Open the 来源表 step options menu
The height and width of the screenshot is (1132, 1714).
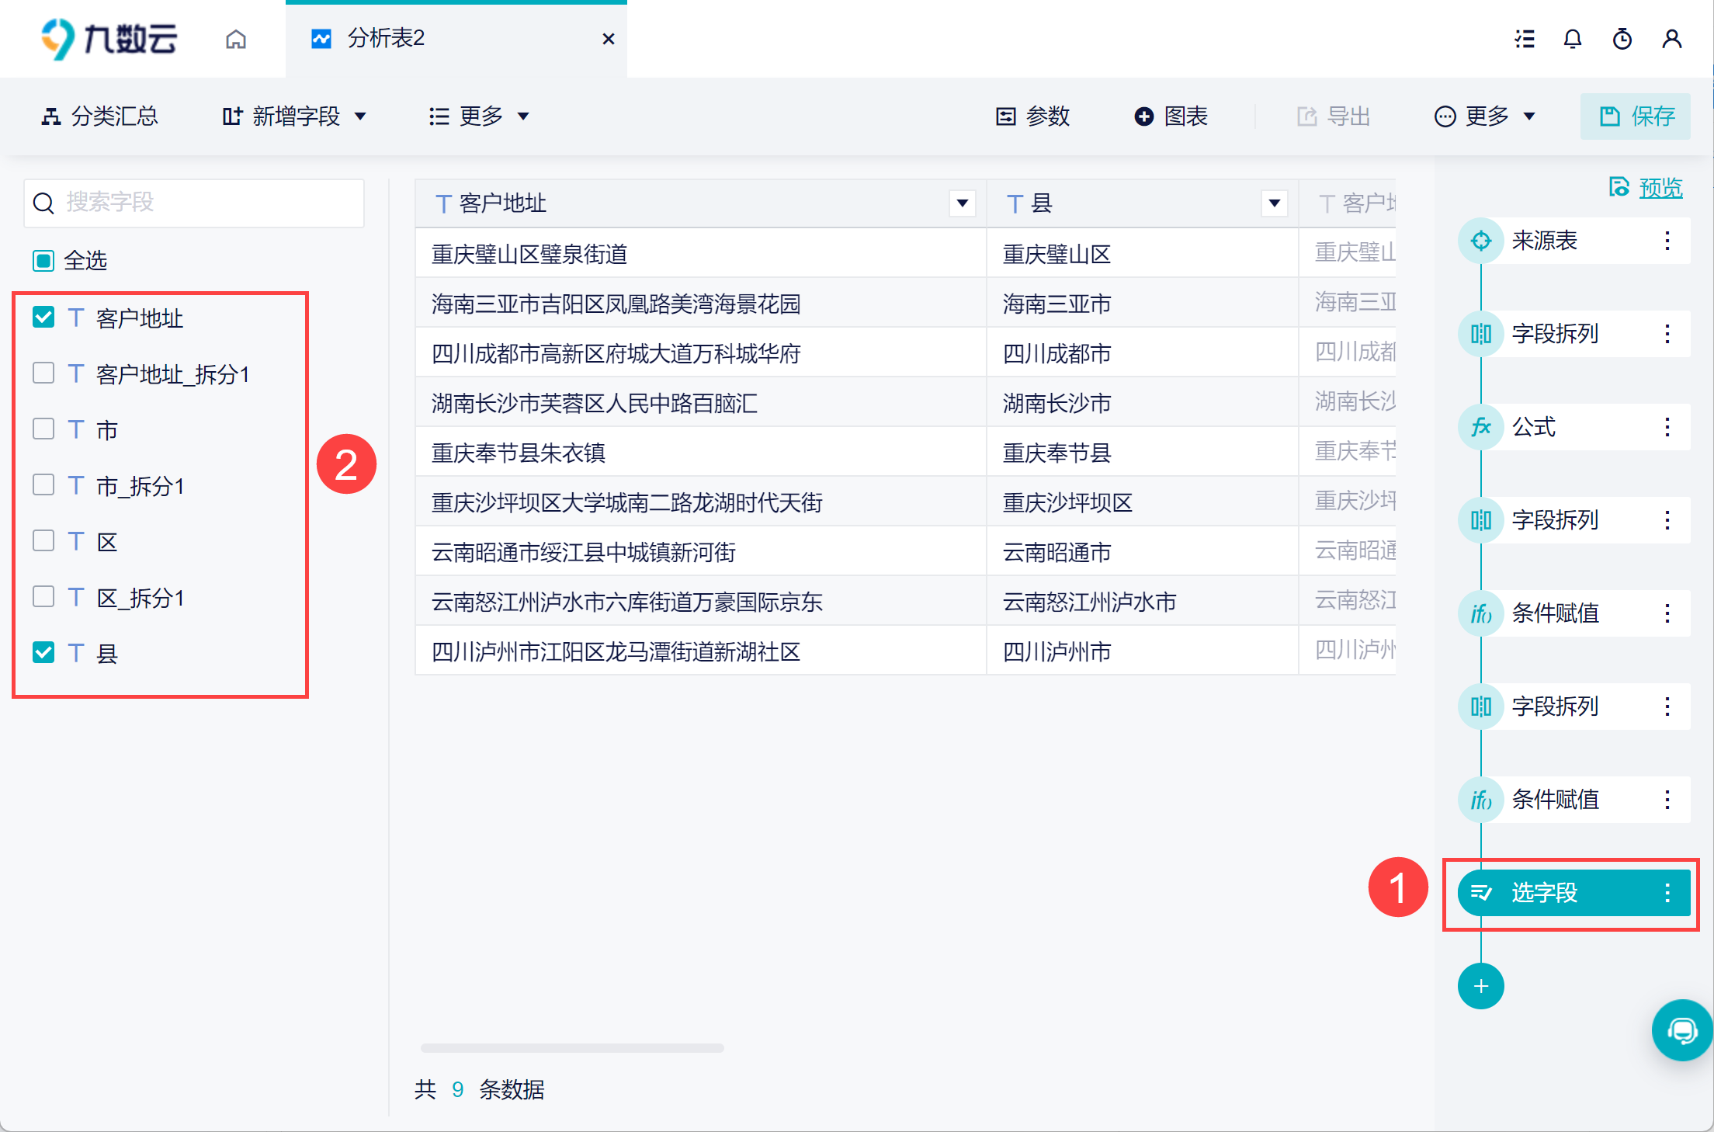tap(1667, 241)
